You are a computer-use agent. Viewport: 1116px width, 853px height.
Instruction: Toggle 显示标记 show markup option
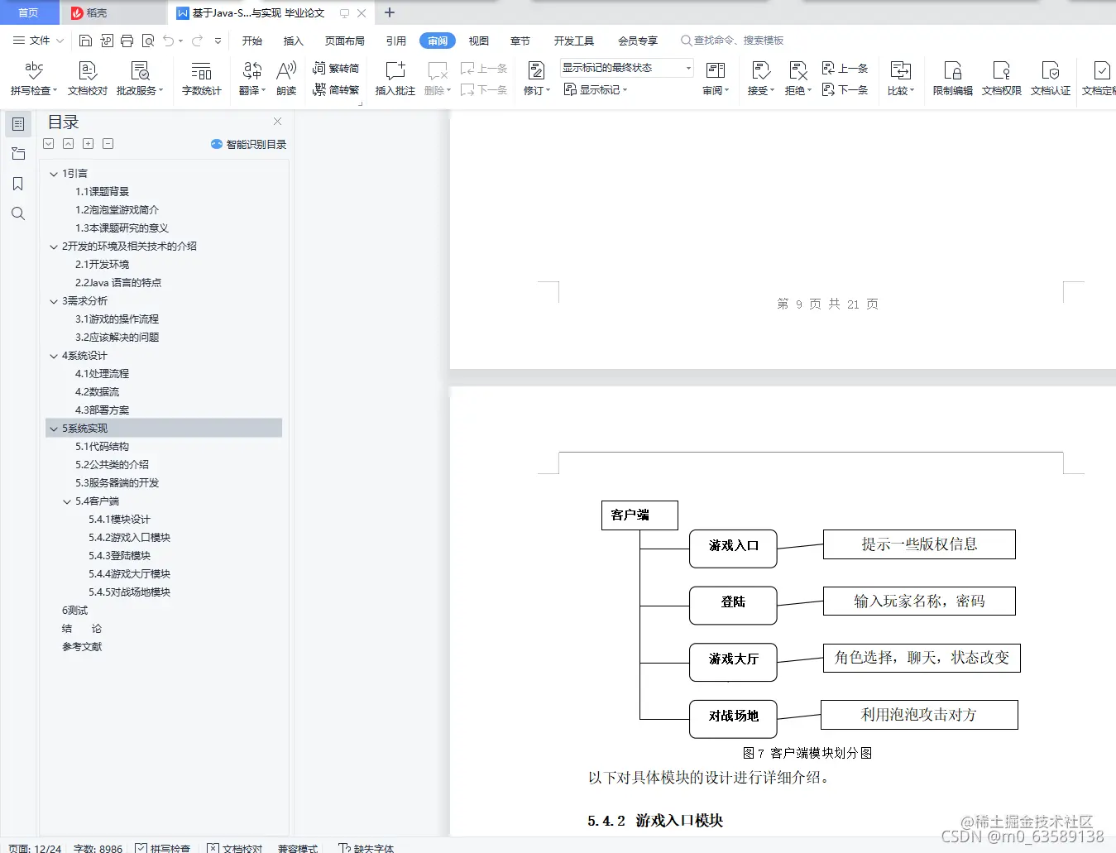pyautogui.click(x=596, y=89)
